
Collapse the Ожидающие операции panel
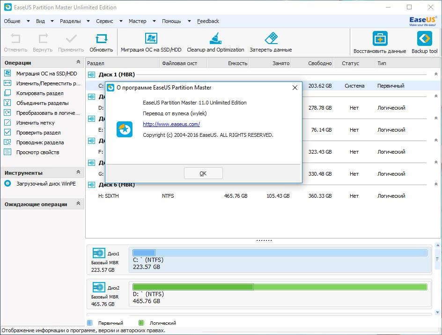(78, 203)
